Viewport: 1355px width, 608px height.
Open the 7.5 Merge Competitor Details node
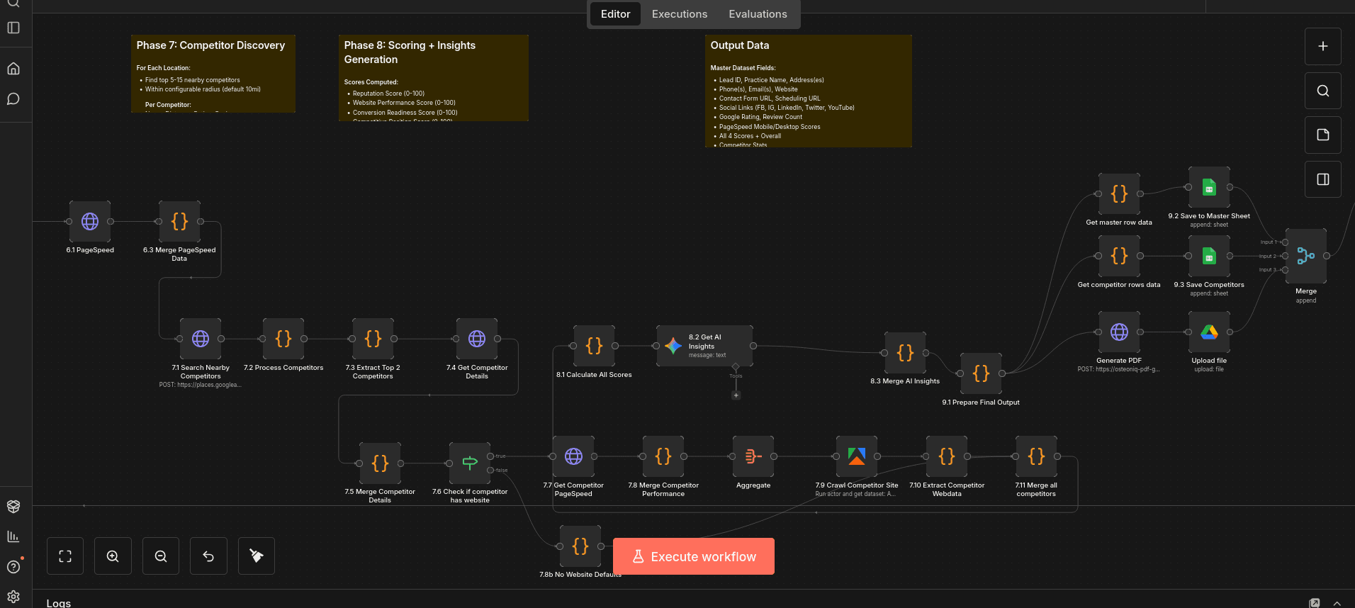click(x=380, y=463)
